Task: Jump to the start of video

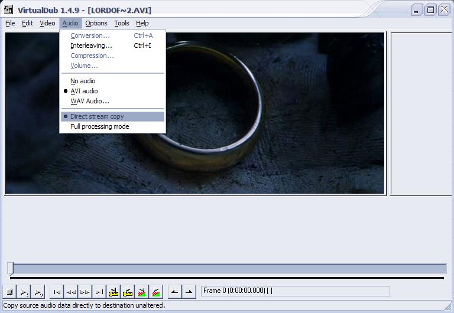Action: click(x=57, y=292)
